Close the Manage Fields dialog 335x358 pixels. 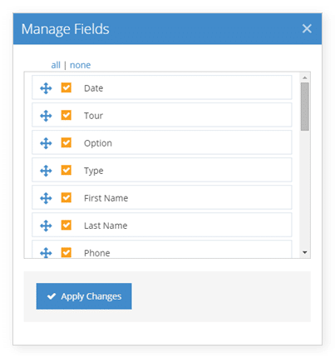click(307, 28)
